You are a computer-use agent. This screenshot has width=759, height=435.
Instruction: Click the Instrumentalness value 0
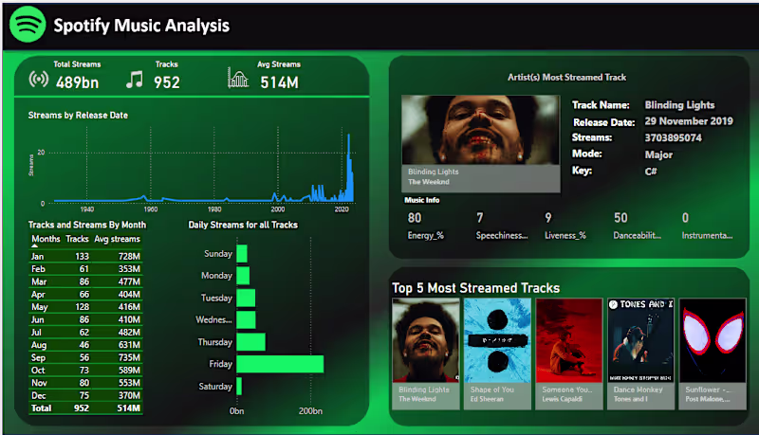685,218
